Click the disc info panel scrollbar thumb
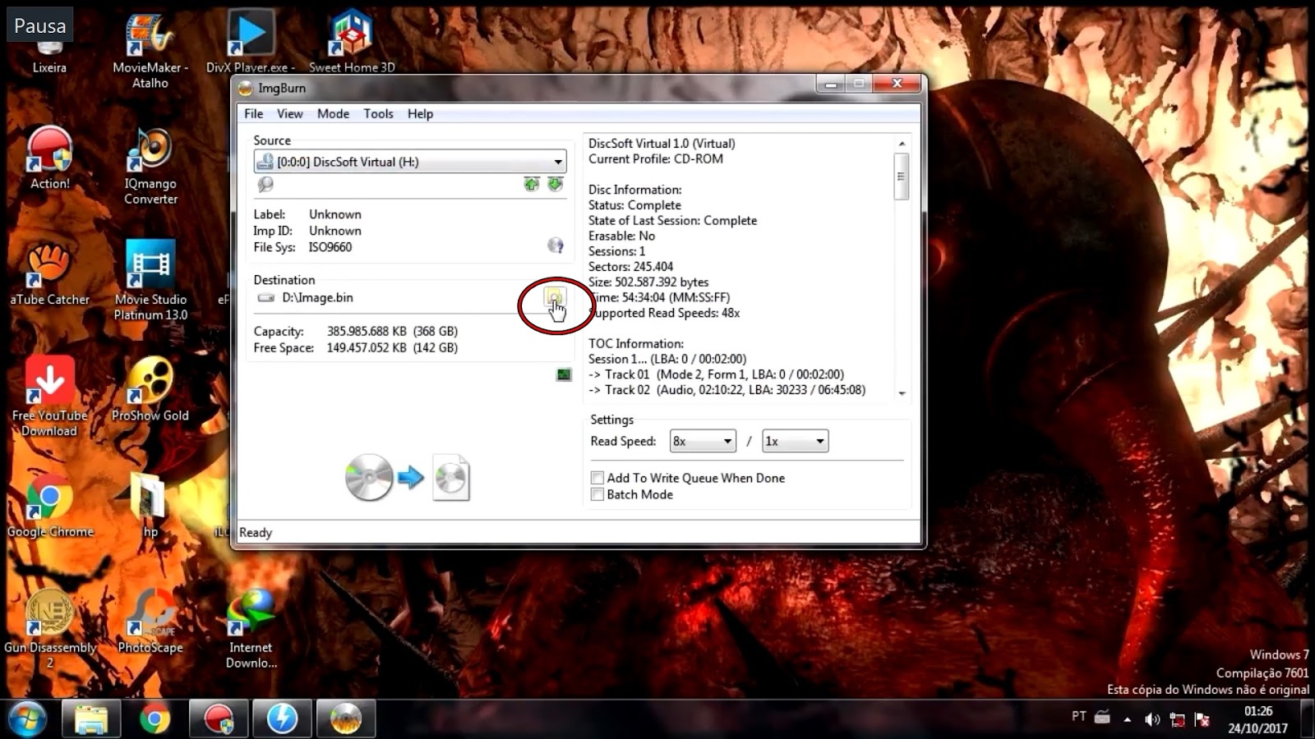 click(x=902, y=176)
